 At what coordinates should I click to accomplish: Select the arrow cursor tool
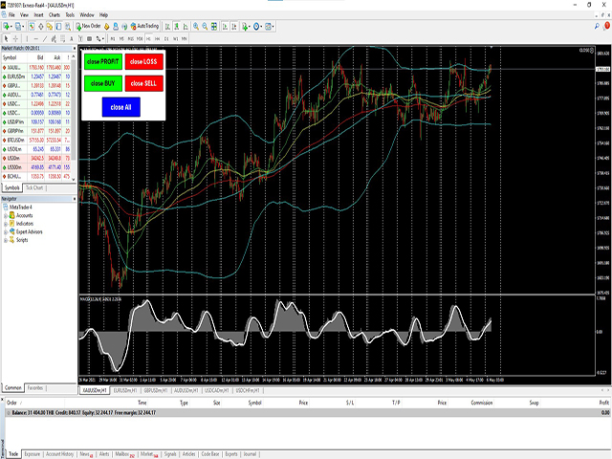[8, 37]
